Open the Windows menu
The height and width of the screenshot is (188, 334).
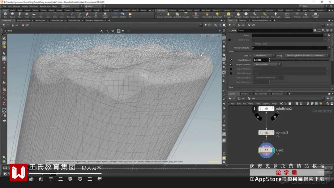(x=34, y=6)
